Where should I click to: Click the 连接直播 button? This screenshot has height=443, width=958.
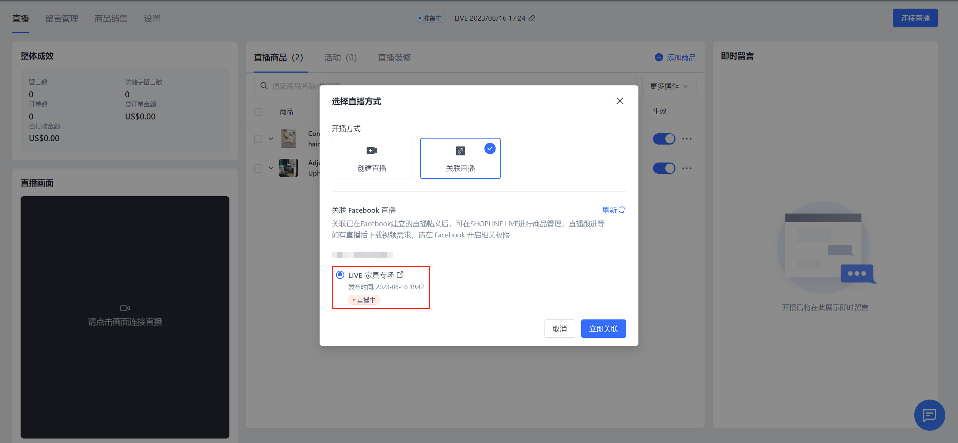pos(915,18)
